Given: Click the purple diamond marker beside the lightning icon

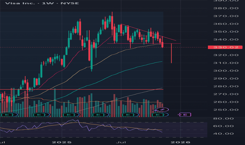Looking at the screenshot, I should pos(155,110).
